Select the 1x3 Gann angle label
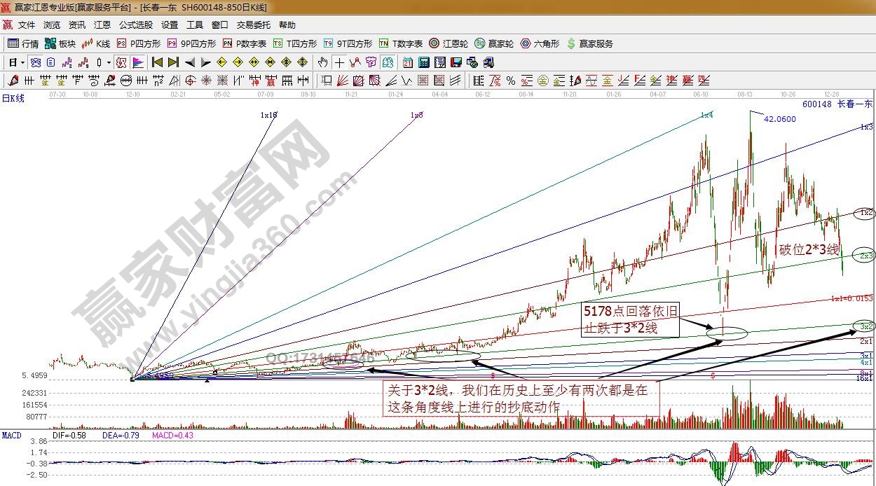Image resolution: width=876 pixels, height=486 pixels. click(x=866, y=127)
